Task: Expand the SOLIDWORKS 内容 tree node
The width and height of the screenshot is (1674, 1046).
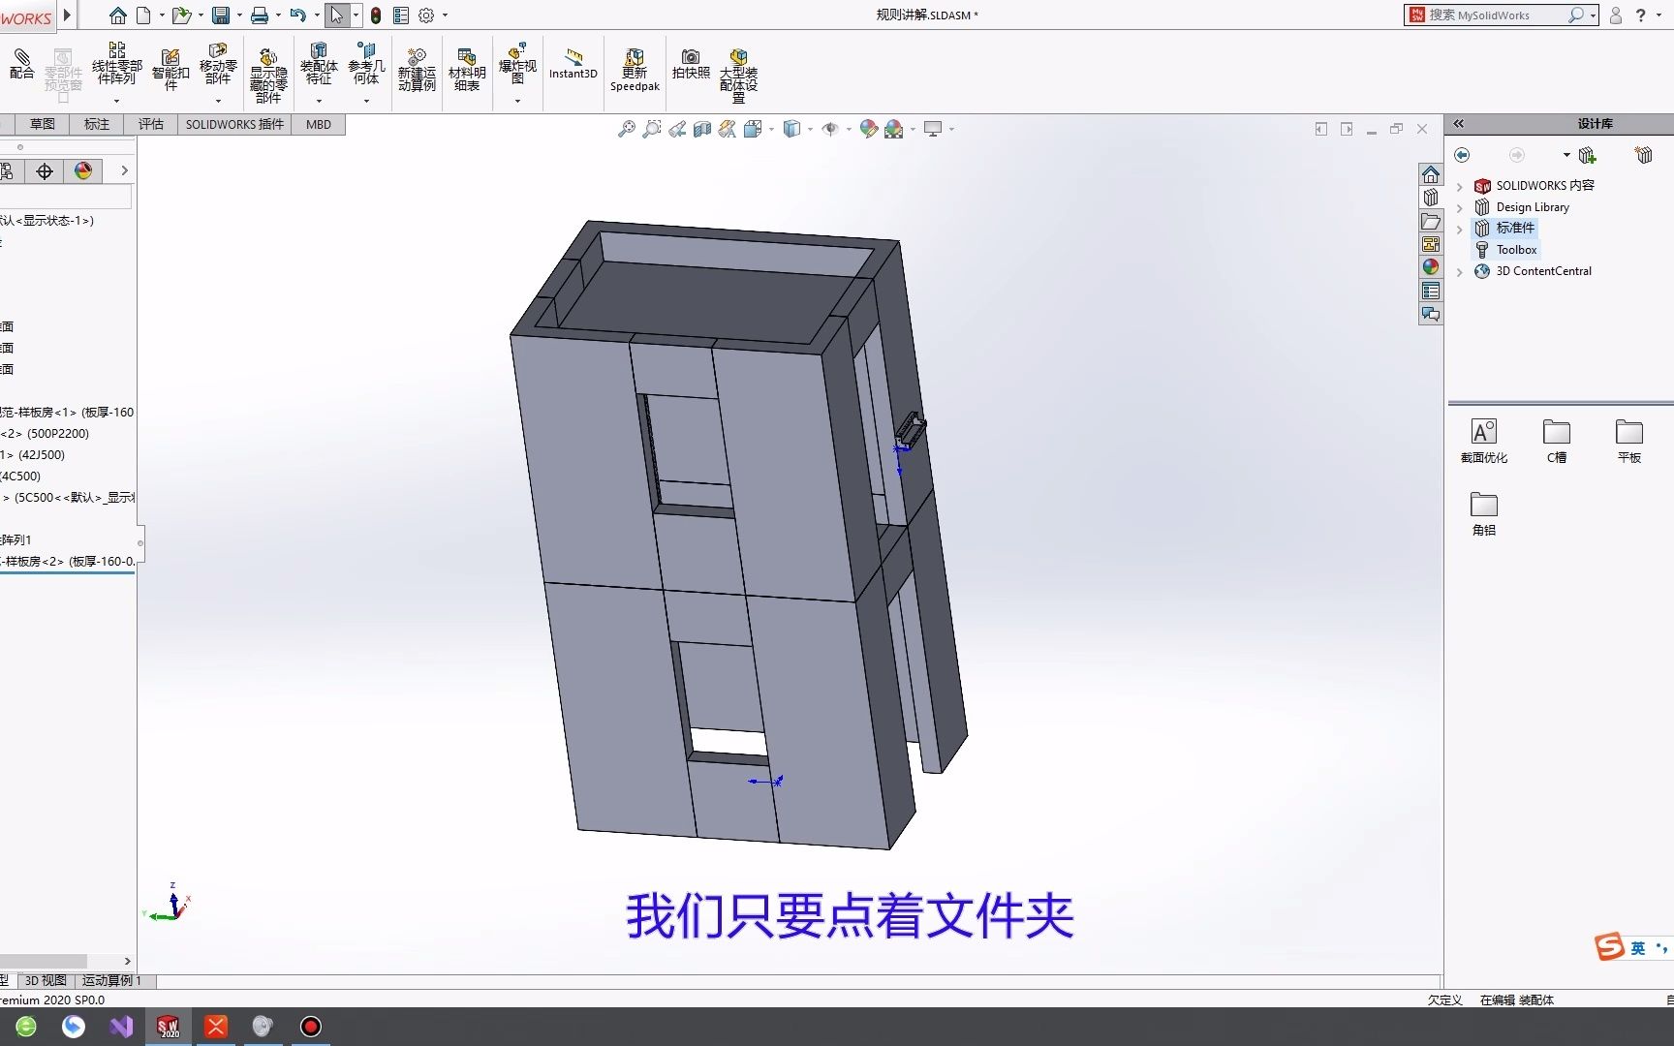Action: click(1460, 186)
